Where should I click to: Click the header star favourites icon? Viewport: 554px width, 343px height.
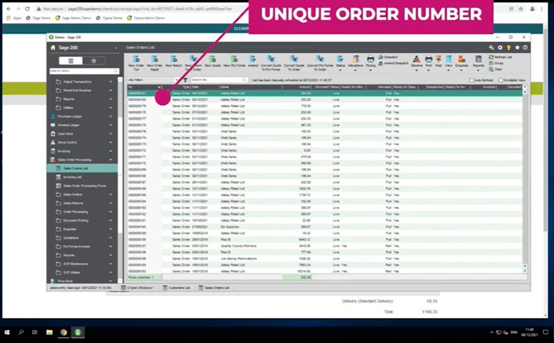click(x=517, y=48)
